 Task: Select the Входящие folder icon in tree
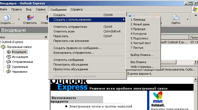click(x=9, y=52)
